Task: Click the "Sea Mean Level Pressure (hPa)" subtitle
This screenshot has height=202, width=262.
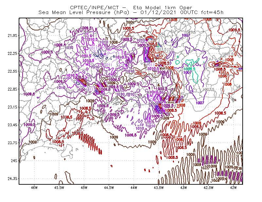Action: click(84, 12)
